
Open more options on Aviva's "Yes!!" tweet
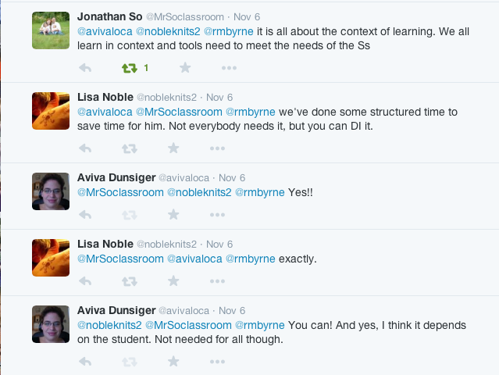[x=217, y=215]
